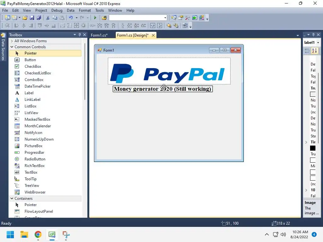The image size is (323, 242).
Task: Switch Properties to Alphabetical sorting
Action: point(314,51)
